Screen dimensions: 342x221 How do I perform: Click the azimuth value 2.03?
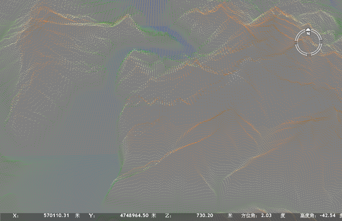tap(266, 215)
